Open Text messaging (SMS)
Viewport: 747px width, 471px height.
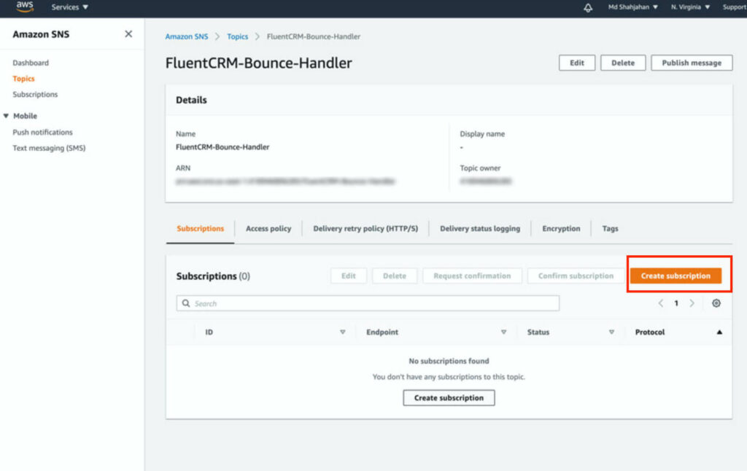coord(49,148)
